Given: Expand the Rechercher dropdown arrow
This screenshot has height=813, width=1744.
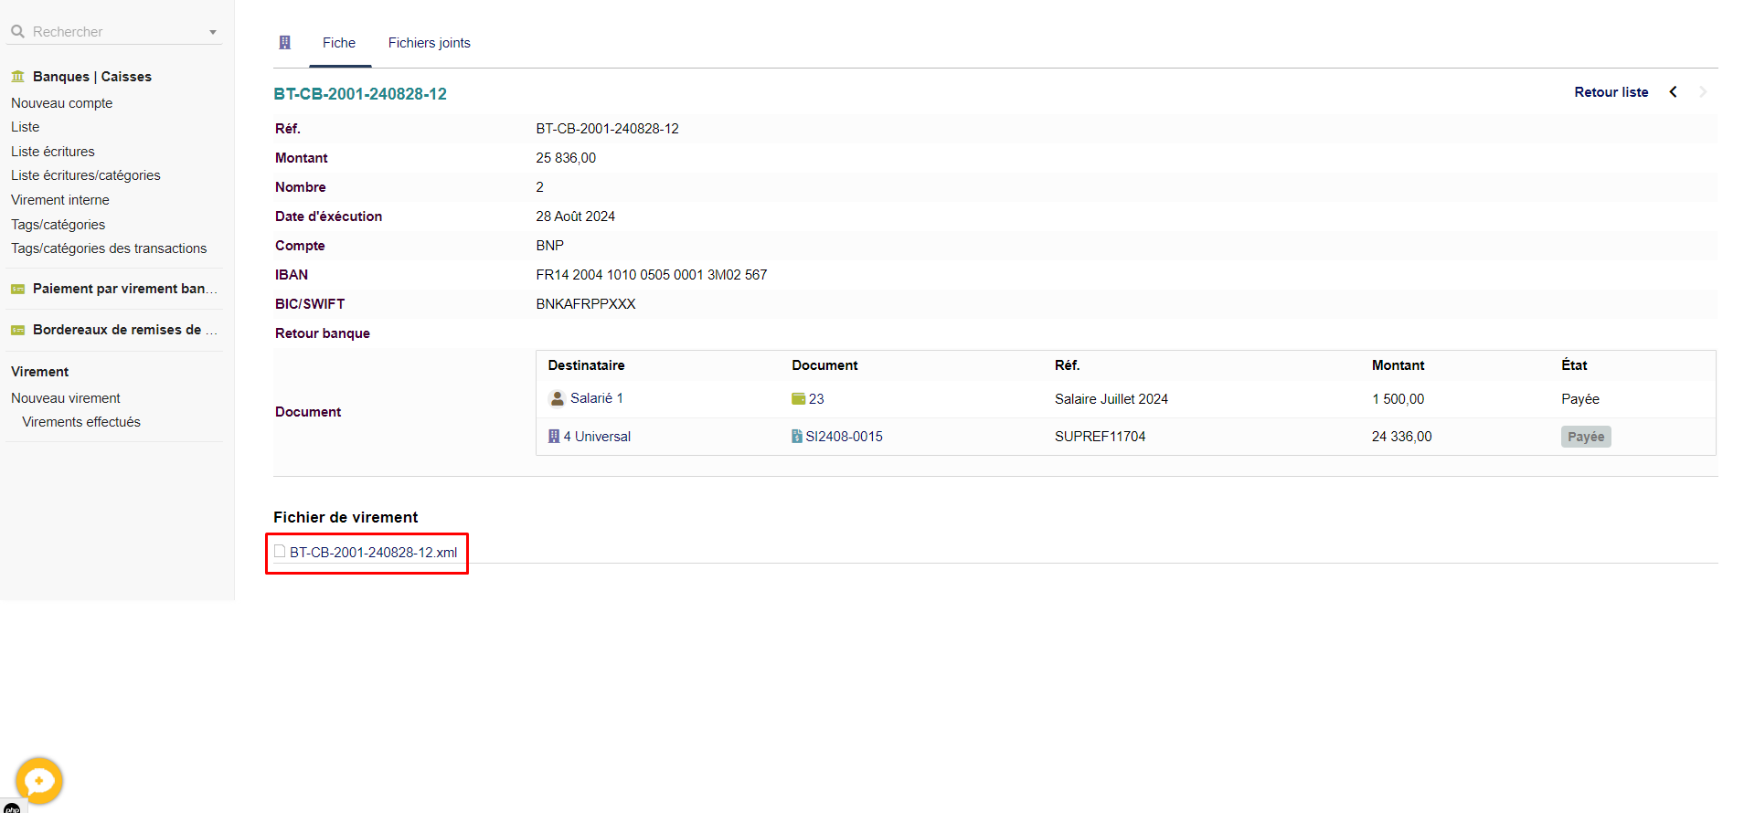Looking at the screenshot, I should tap(213, 32).
